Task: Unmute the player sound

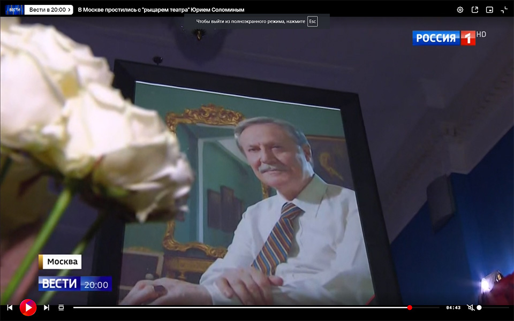Action: coord(470,308)
